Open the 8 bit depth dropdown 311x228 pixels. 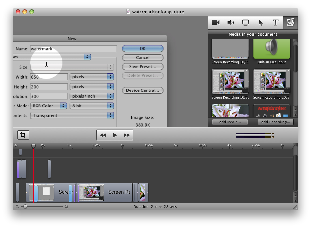coord(92,106)
